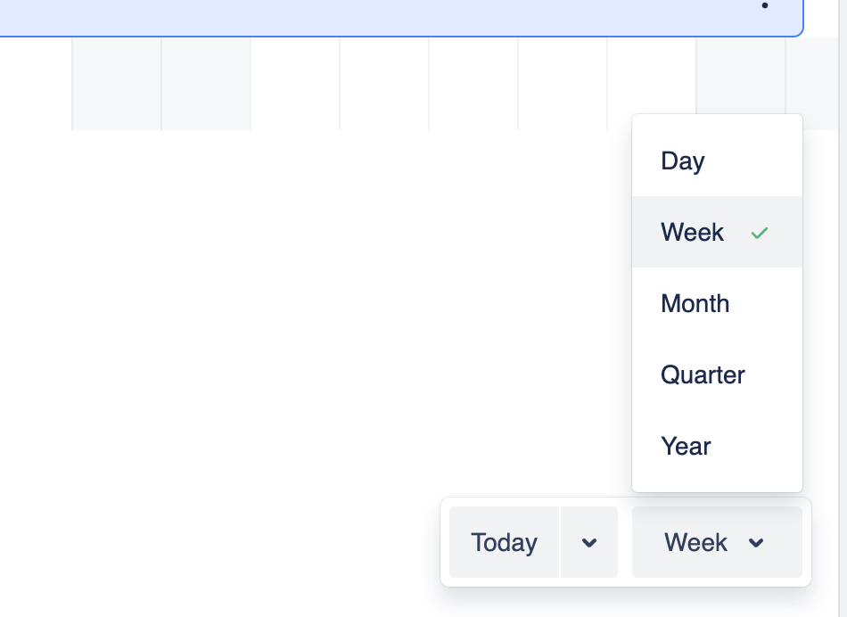Choose Month from the timescale menu
Screen dimensions: 847x617
pos(695,304)
